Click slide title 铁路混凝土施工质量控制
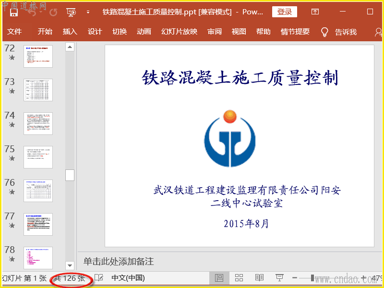 coord(240,78)
